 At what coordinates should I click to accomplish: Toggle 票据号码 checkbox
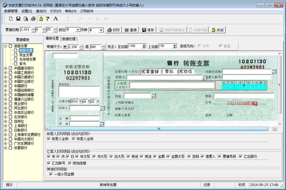[220, 157]
